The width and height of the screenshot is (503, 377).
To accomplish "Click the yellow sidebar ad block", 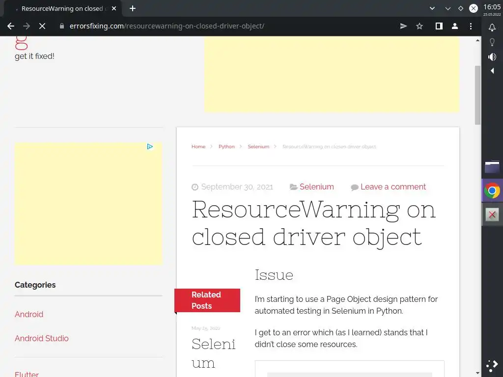I will [88, 204].
